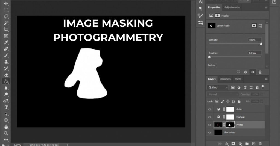The height and width of the screenshot is (146, 280).
Task: Select the Spot Healing Brush tool
Action: [x=6, y=49]
